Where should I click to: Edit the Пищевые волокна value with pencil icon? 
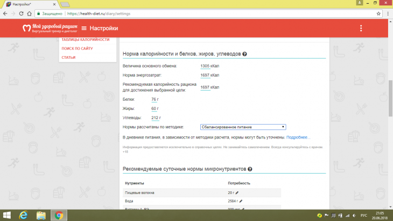tap(236, 192)
